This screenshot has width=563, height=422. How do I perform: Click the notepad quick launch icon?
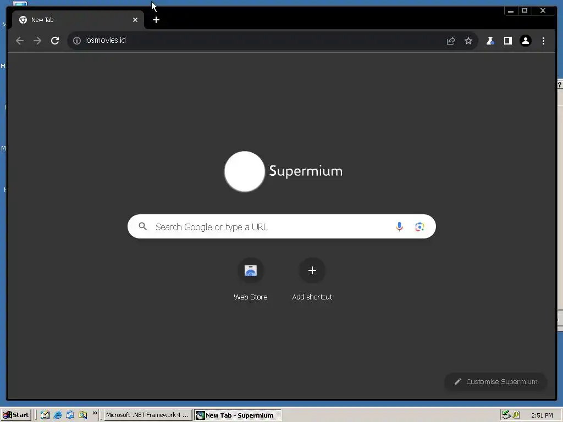pos(45,415)
